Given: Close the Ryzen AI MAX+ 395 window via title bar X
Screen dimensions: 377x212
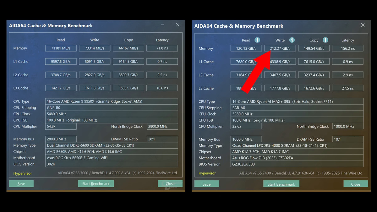Looking at the screenshot, I should point(363,25).
